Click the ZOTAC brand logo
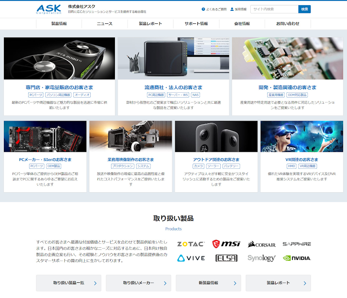The image size is (347, 298). click(191, 244)
